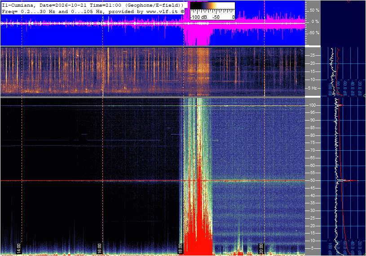The image size is (366, 256).
Task: Click '10' on the 0-105 Hz E-field axis
Action: click(312, 241)
